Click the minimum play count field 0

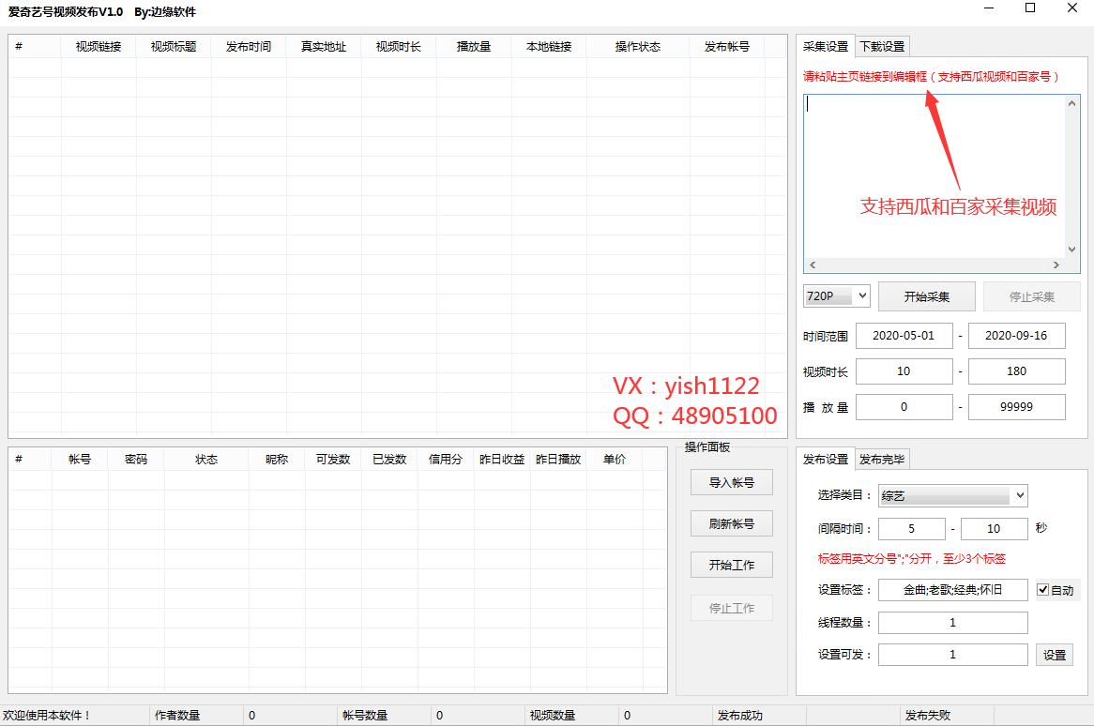pyautogui.click(x=904, y=406)
